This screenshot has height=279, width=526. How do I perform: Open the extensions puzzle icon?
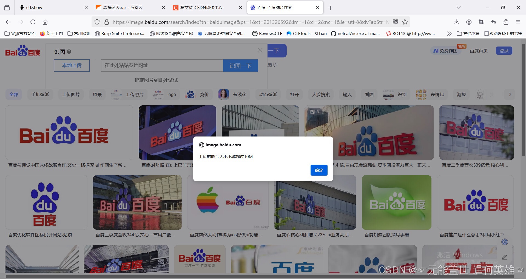point(506,22)
